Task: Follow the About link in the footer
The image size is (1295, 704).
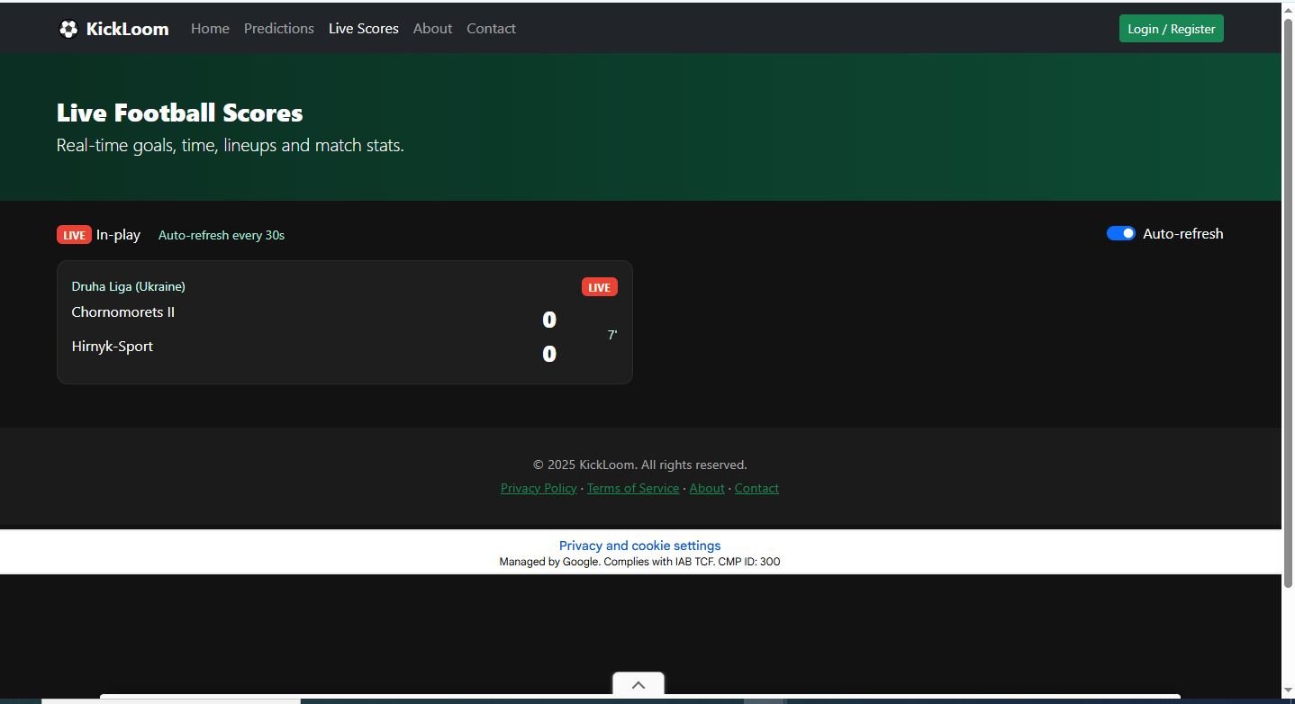Action: (706, 488)
